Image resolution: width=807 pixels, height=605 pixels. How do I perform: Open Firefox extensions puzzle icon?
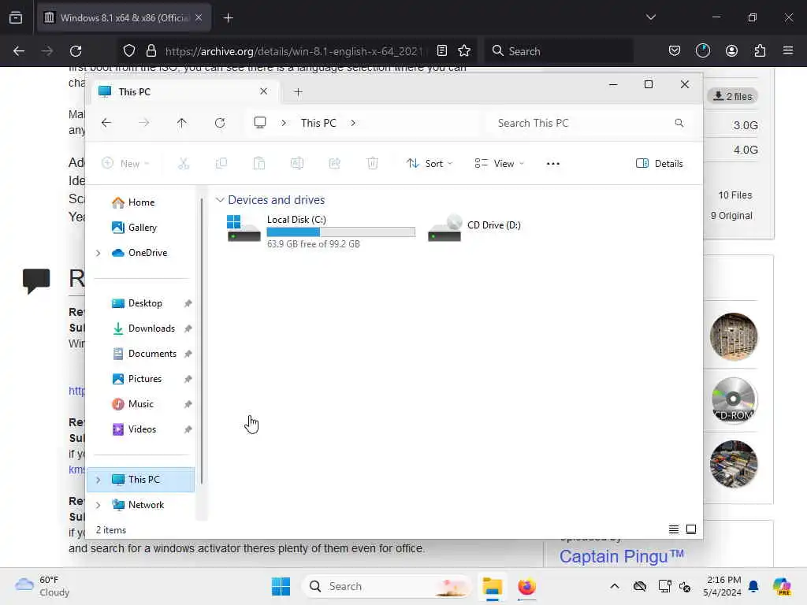[760, 51]
